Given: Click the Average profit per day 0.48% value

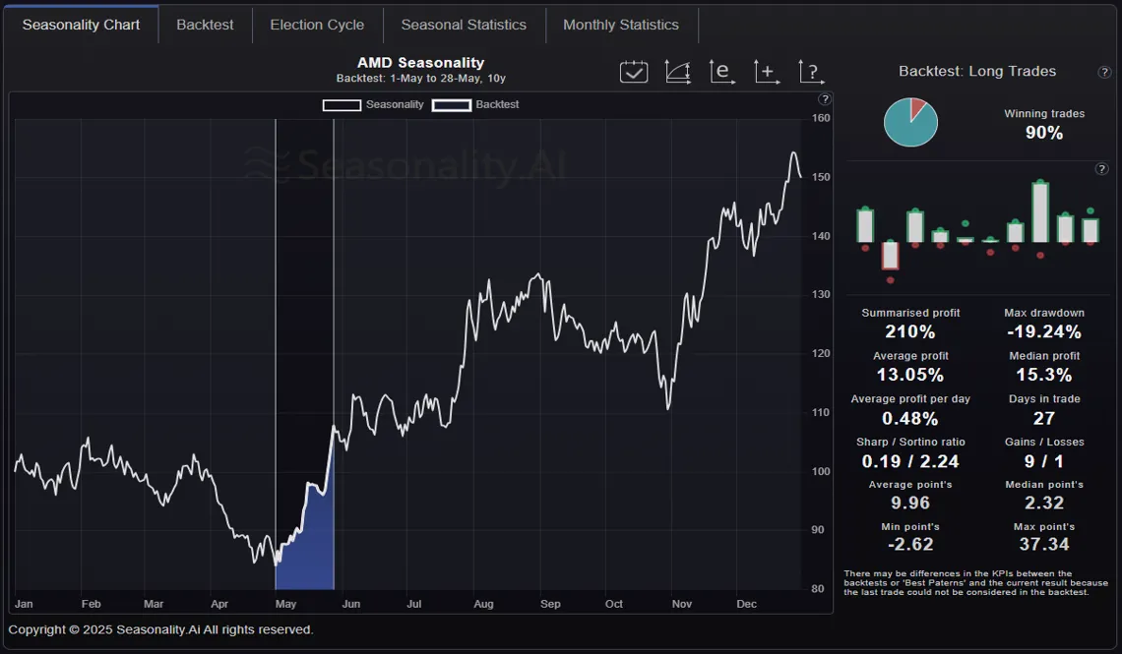Looking at the screenshot, I should click(x=910, y=418).
